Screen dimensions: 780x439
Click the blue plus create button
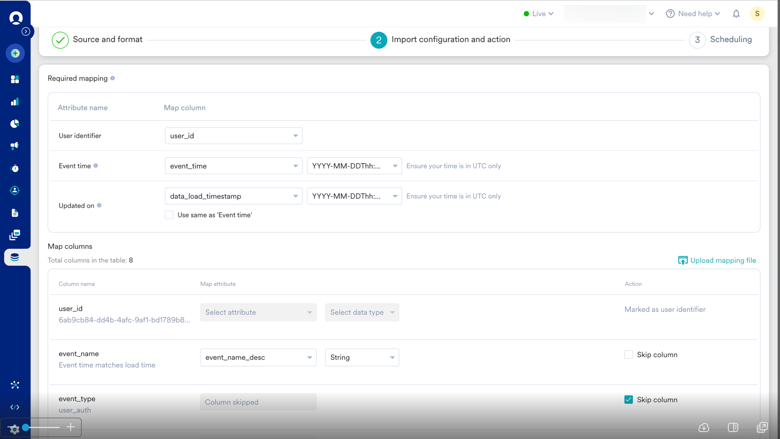click(15, 53)
